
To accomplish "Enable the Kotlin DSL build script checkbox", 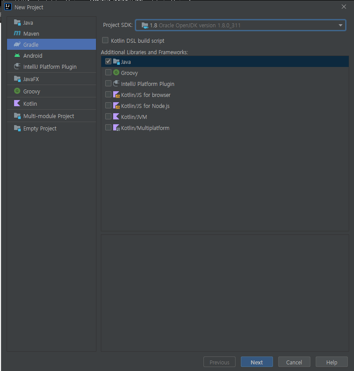I will (105, 40).
